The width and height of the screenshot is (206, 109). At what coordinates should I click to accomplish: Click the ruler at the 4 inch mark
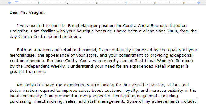click(x=126, y=2)
